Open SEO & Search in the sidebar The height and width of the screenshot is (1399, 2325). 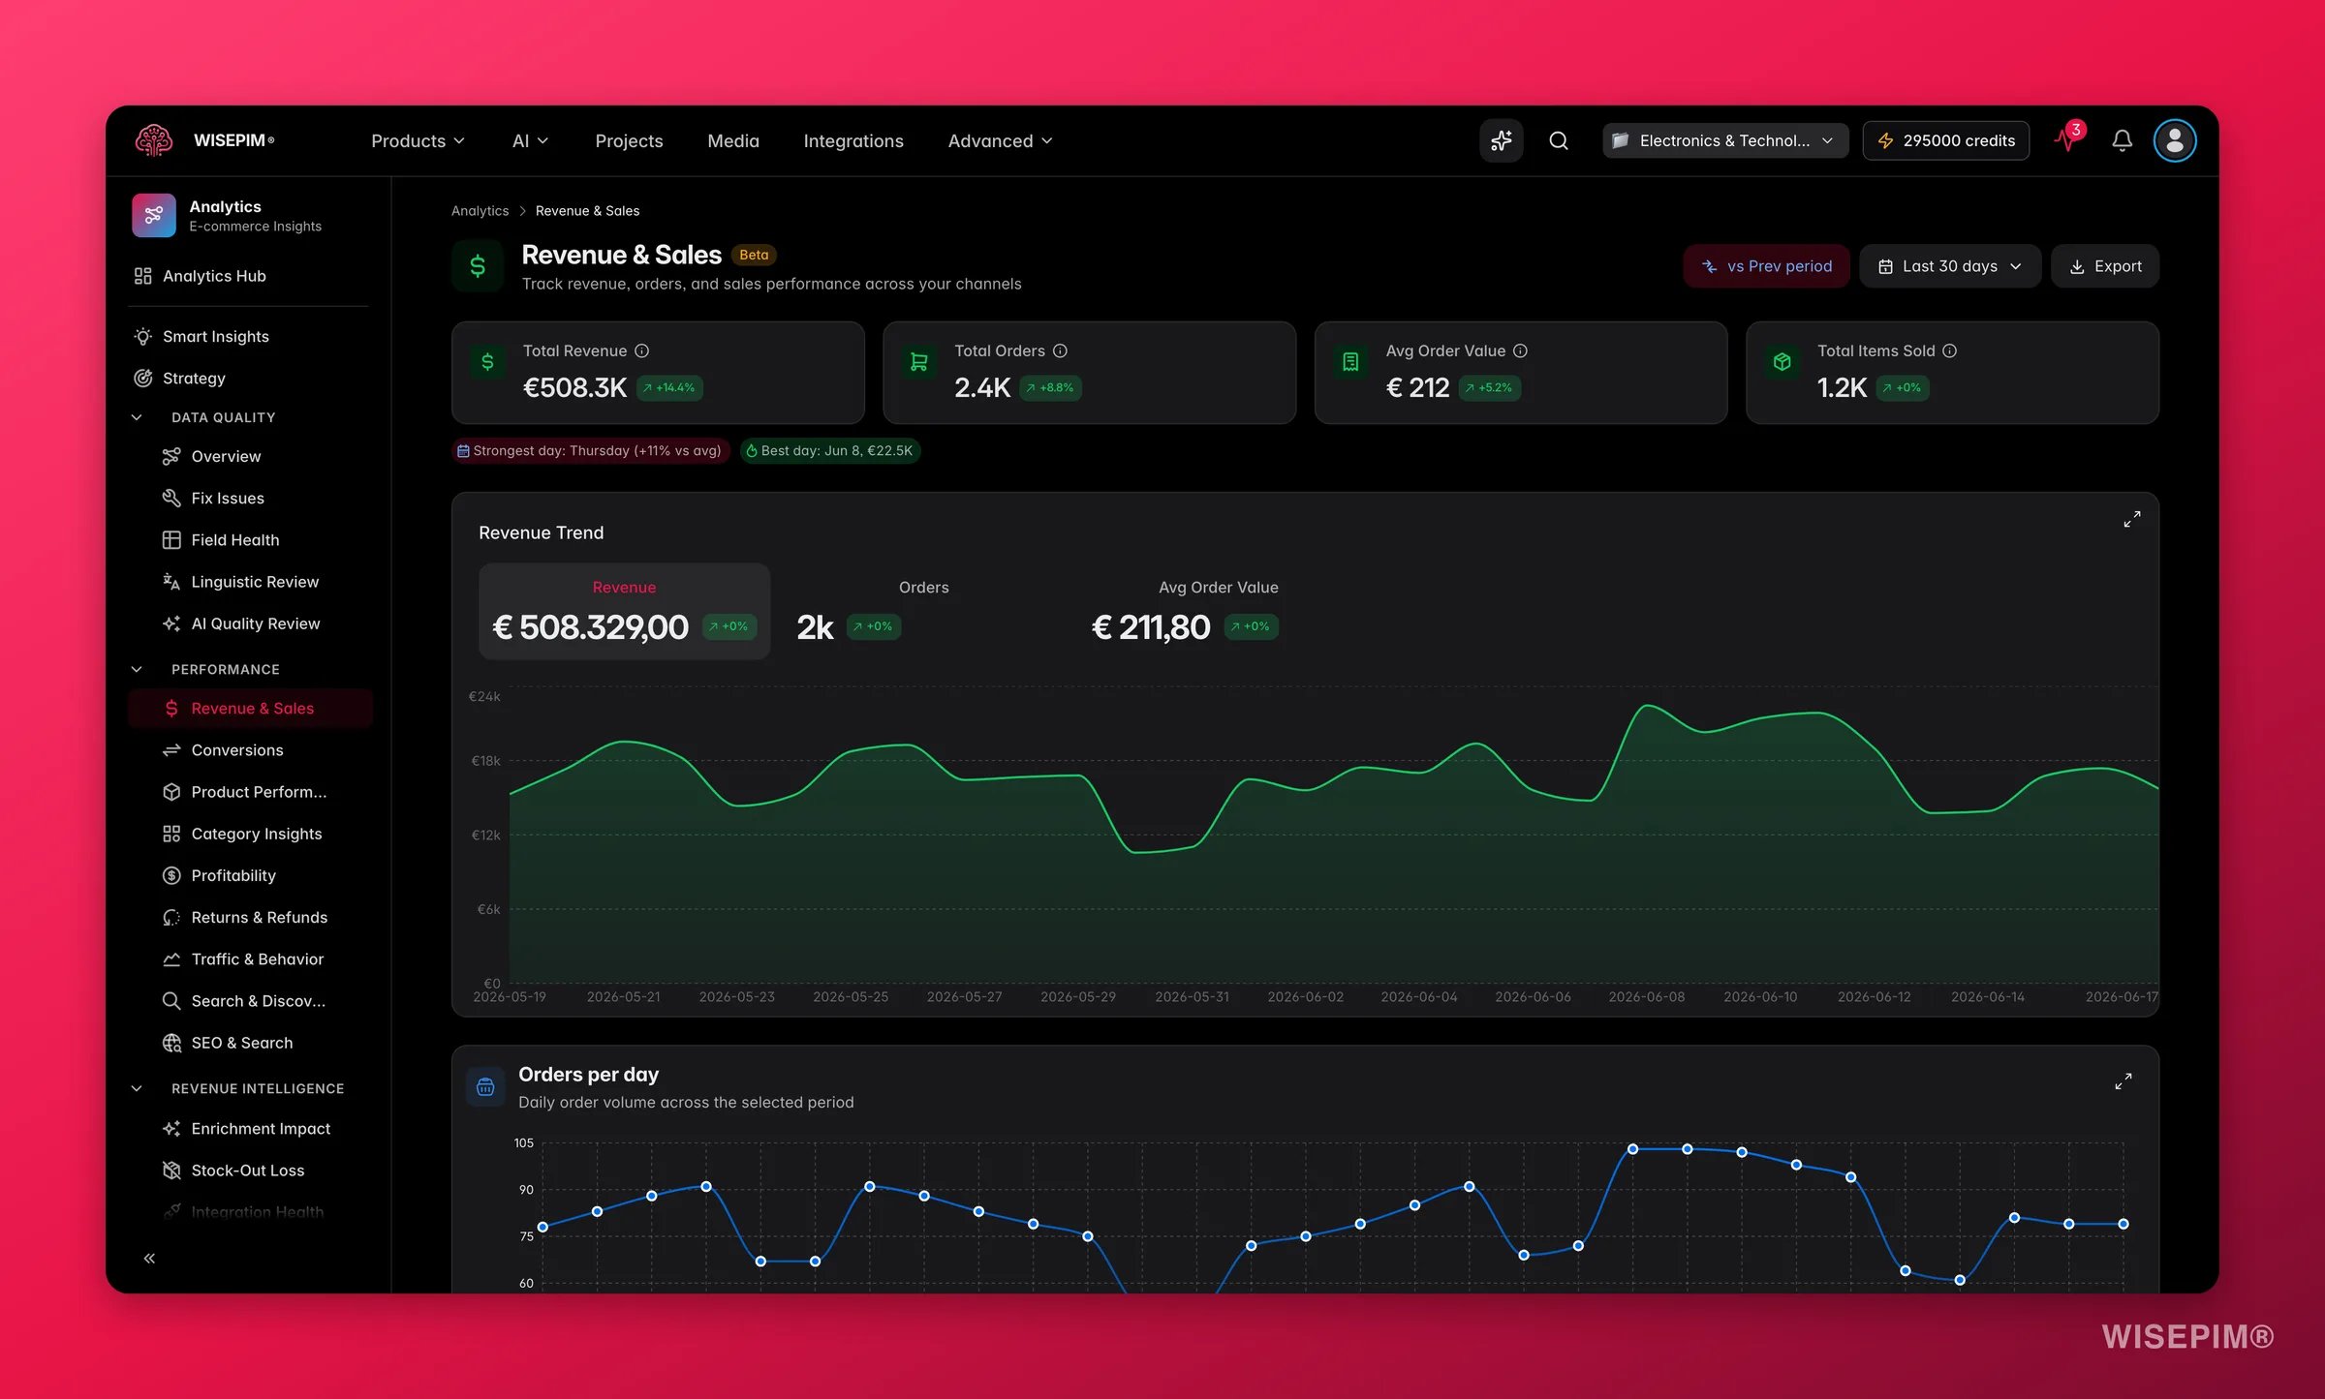pos(249,1043)
